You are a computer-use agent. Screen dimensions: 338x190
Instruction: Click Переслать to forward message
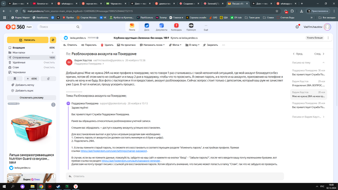89,45
